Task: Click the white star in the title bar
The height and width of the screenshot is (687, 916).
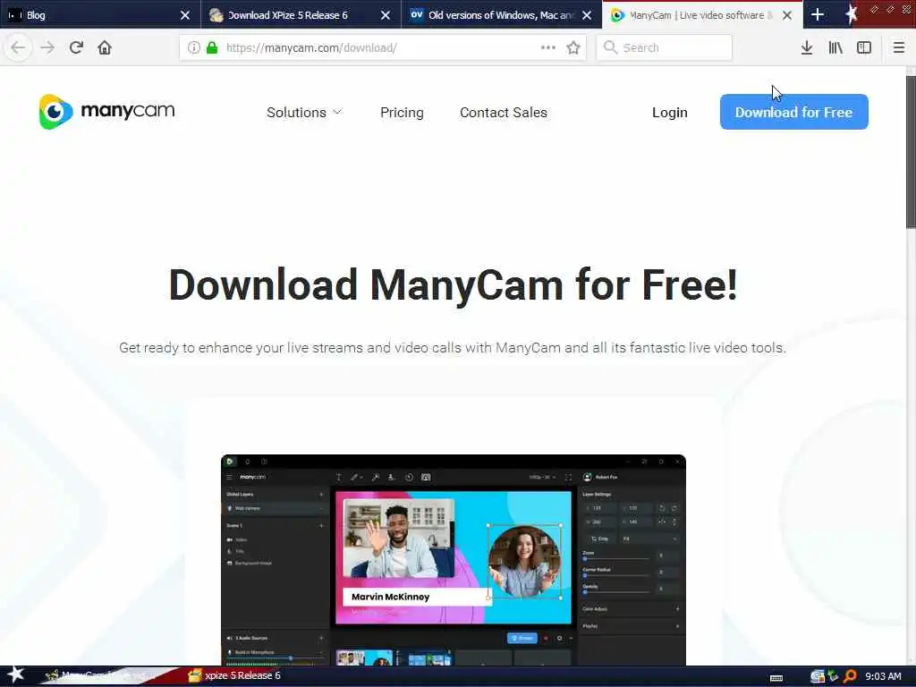Action: [x=852, y=14]
